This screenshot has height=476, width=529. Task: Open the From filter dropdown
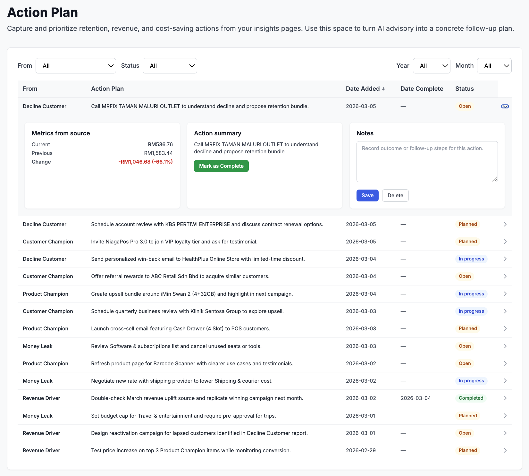pyautogui.click(x=76, y=66)
